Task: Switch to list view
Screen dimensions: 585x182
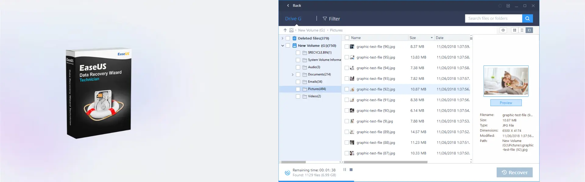Action: click(522, 30)
